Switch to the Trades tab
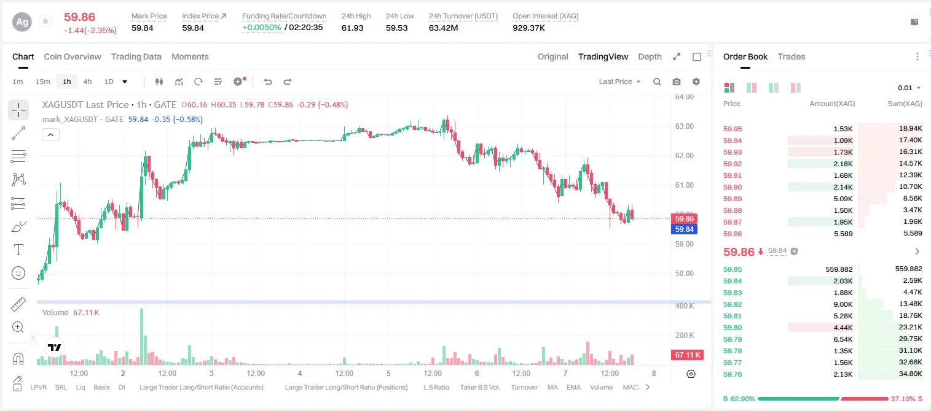This screenshot has height=411, width=931. [791, 56]
